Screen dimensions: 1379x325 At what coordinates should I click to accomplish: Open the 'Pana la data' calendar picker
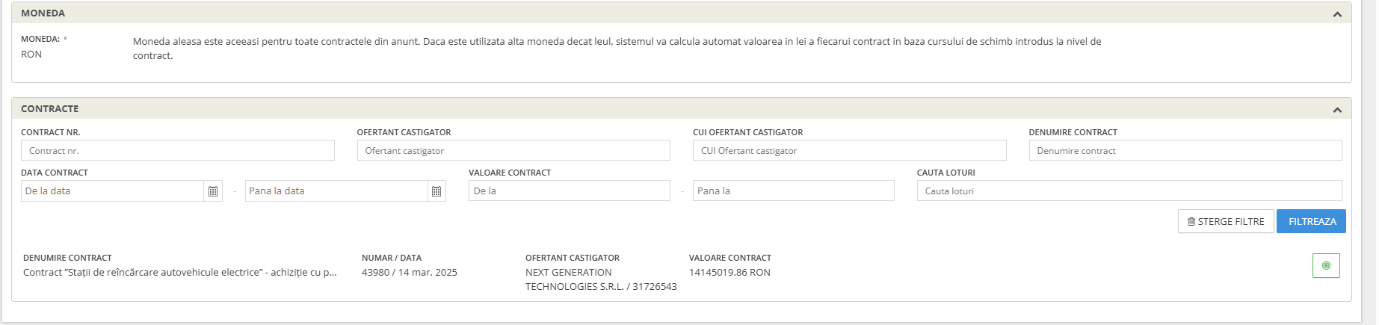[436, 191]
